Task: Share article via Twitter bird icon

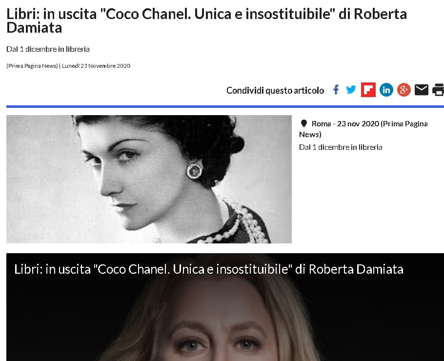Action: [x=351, y=89]
